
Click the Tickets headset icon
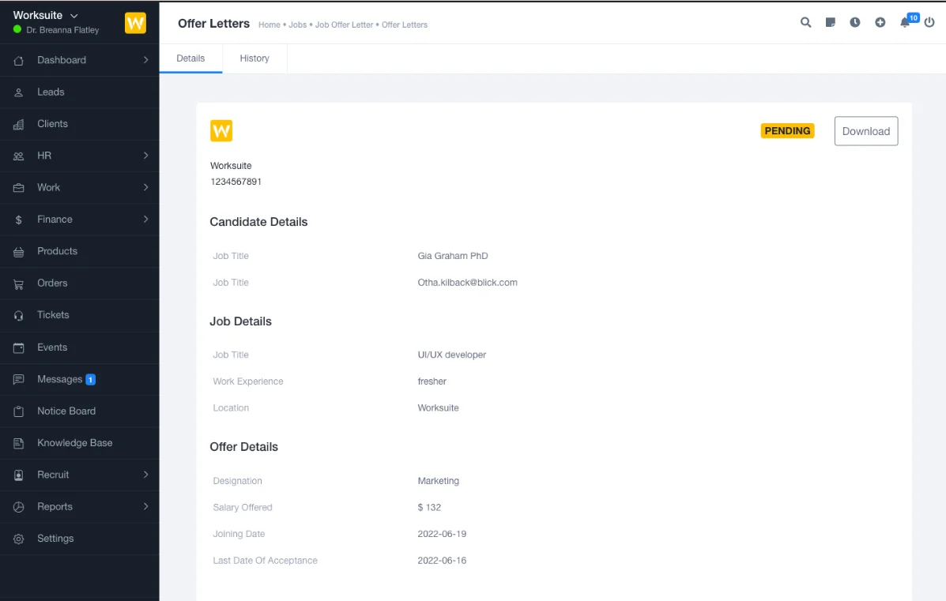click(19, 315)
